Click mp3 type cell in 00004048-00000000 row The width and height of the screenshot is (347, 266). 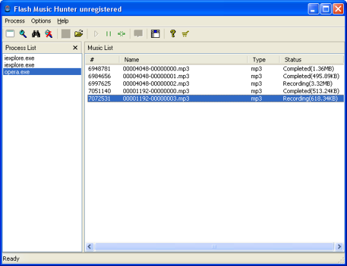click(x=256, y=69)
